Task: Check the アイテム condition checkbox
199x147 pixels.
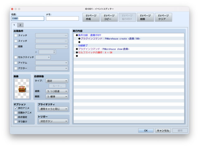Action: pos(16,63)
